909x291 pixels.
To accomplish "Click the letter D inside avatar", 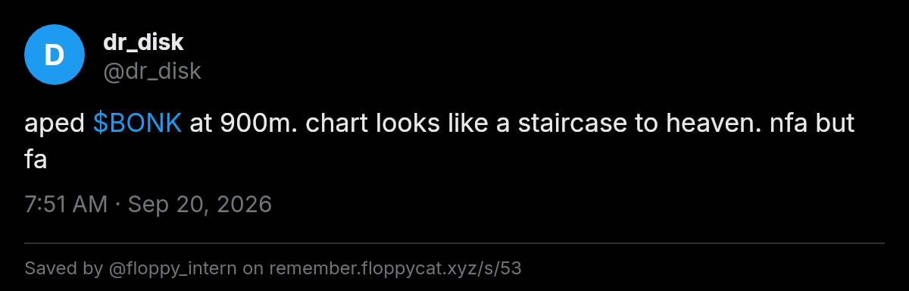I will 54,55.
